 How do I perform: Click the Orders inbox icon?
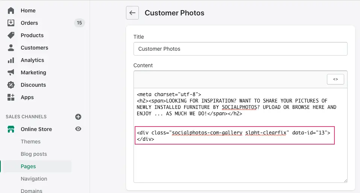tap(11, 23)
